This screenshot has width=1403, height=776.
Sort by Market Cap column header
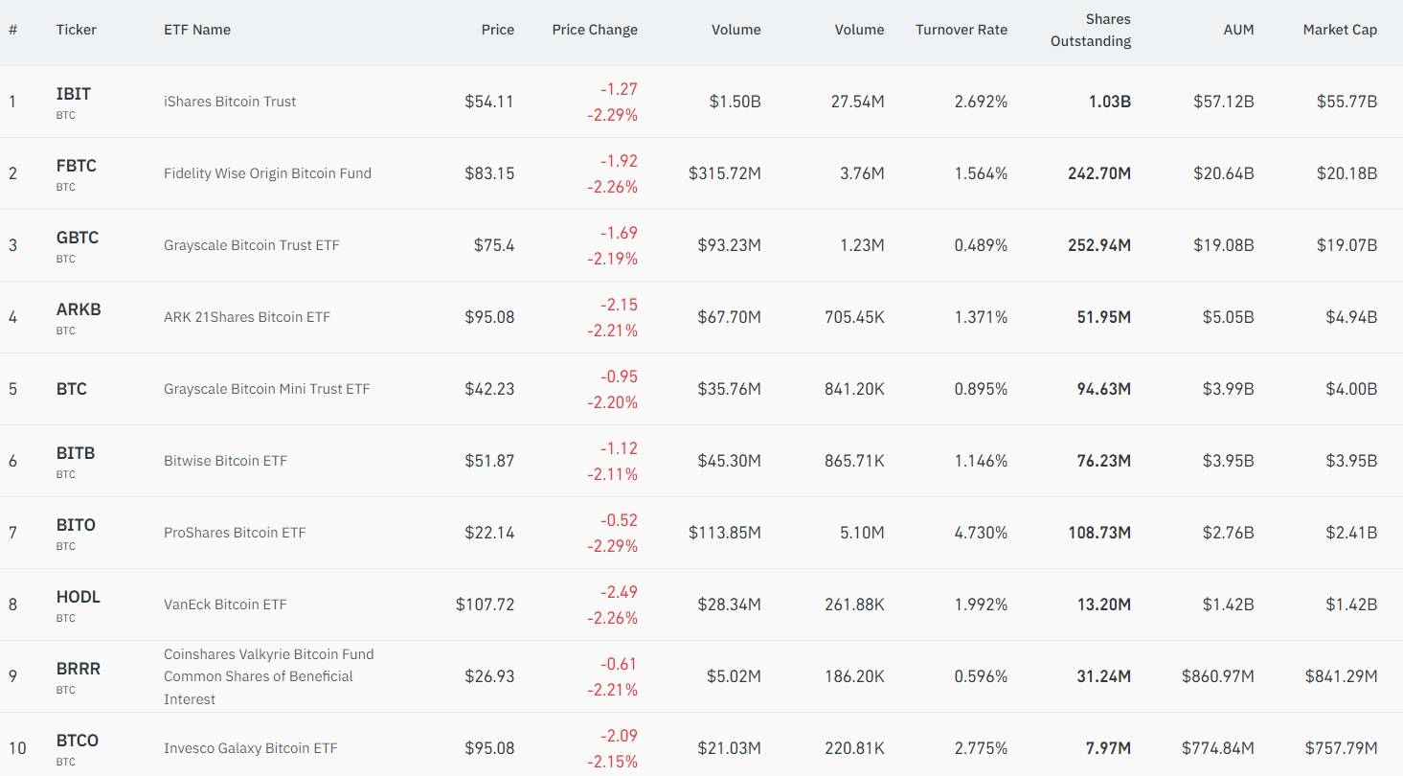click(1340, 30)
